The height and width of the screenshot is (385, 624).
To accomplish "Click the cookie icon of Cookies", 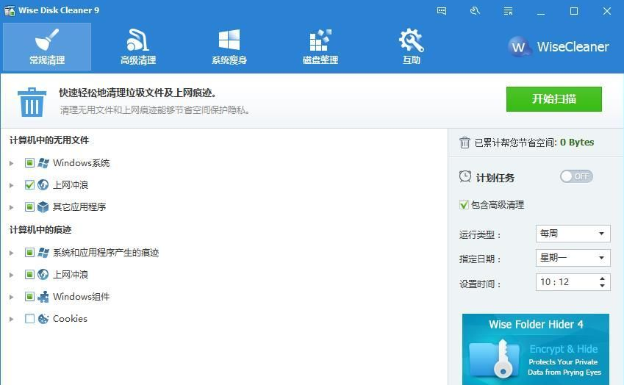I will (x=43, y=319).
